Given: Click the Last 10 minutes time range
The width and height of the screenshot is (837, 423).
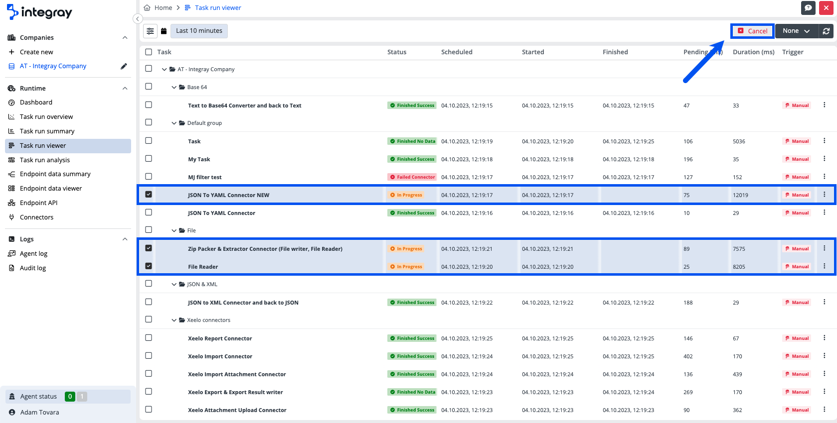Looking at the screenshot, I should pyautogui.click(x=199, y=31).
